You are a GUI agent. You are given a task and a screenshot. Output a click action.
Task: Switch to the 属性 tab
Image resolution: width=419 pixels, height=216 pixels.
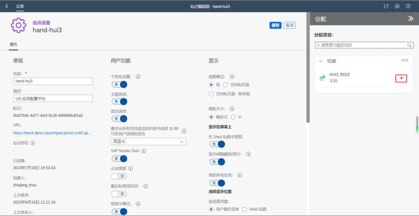click(x=13, y=44)
